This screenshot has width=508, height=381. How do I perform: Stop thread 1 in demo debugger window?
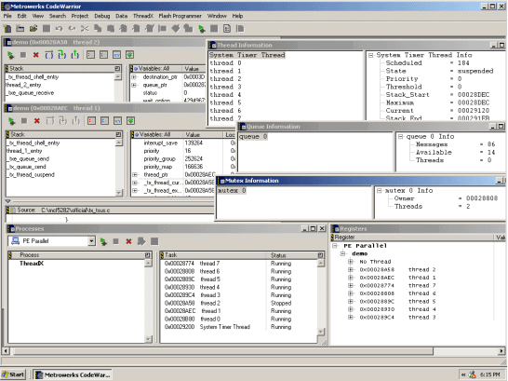point(24,121)
